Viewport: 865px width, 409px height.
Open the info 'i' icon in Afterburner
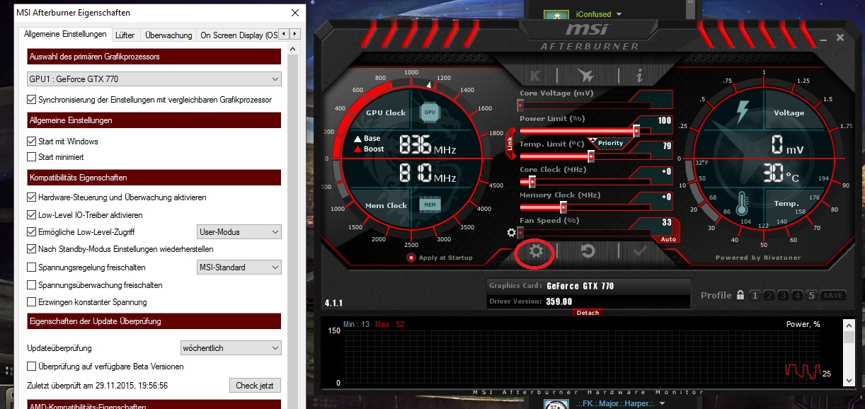[x=639, y=75]
